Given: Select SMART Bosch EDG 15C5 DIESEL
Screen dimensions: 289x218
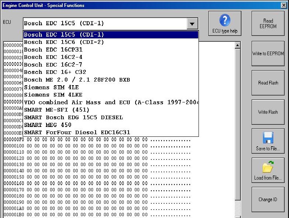Looking at the screenshot, I should coord(111,117).
